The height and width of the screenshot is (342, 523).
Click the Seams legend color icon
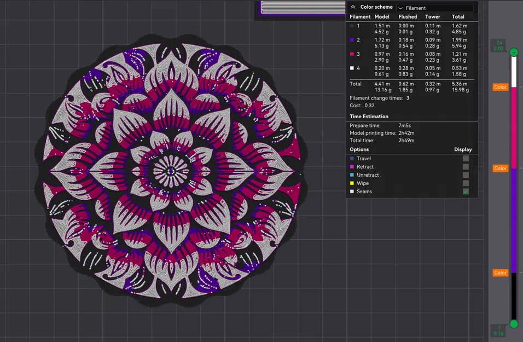pos(352,191)
